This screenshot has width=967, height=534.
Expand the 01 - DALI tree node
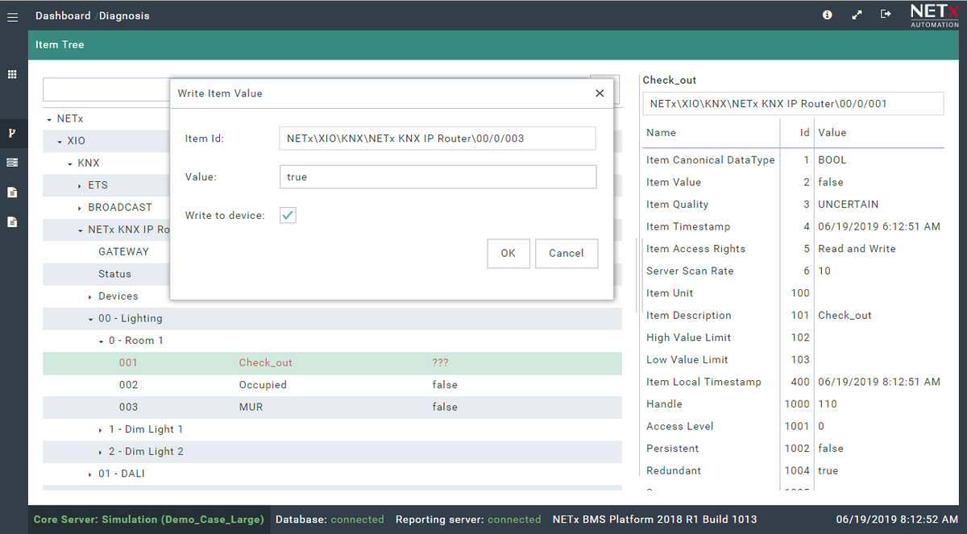click(90, 474)
